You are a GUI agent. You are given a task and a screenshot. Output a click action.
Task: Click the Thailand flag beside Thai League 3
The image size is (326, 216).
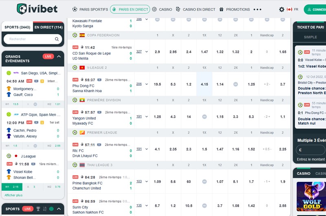click(x=82, y=165)
